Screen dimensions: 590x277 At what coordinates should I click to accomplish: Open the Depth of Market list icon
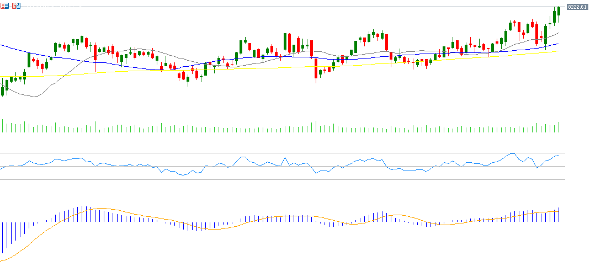(5, 6)
